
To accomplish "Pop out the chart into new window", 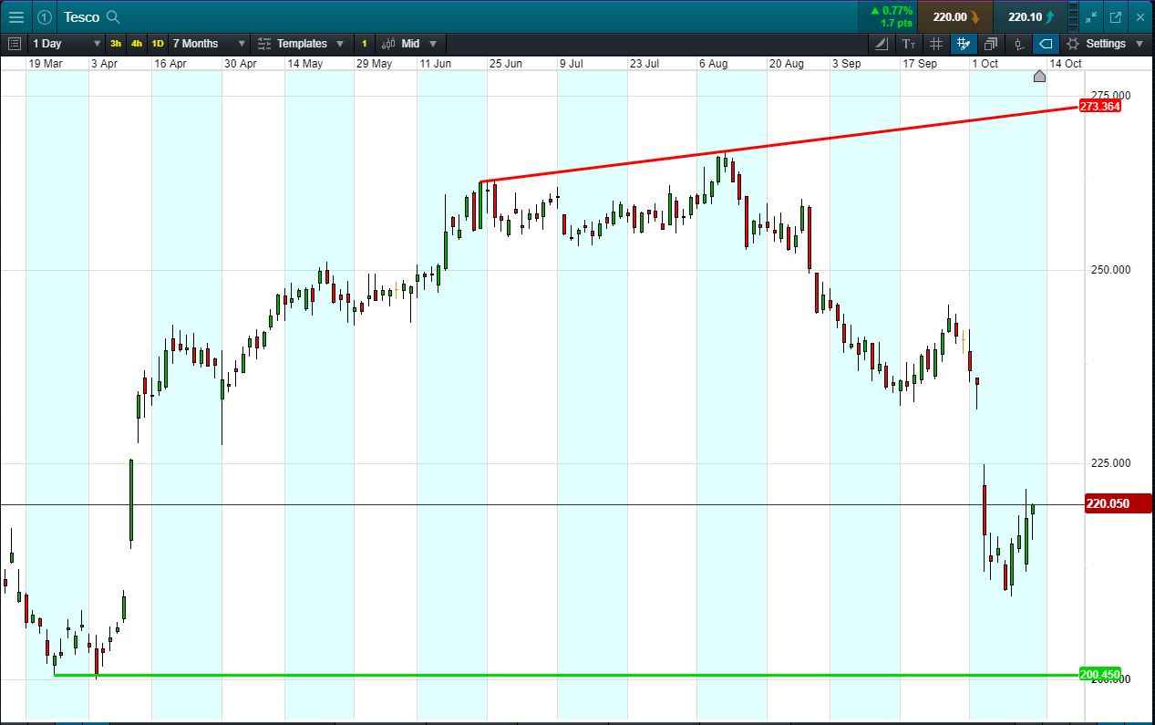I will pyautogui.click(x=1116, y=17).
